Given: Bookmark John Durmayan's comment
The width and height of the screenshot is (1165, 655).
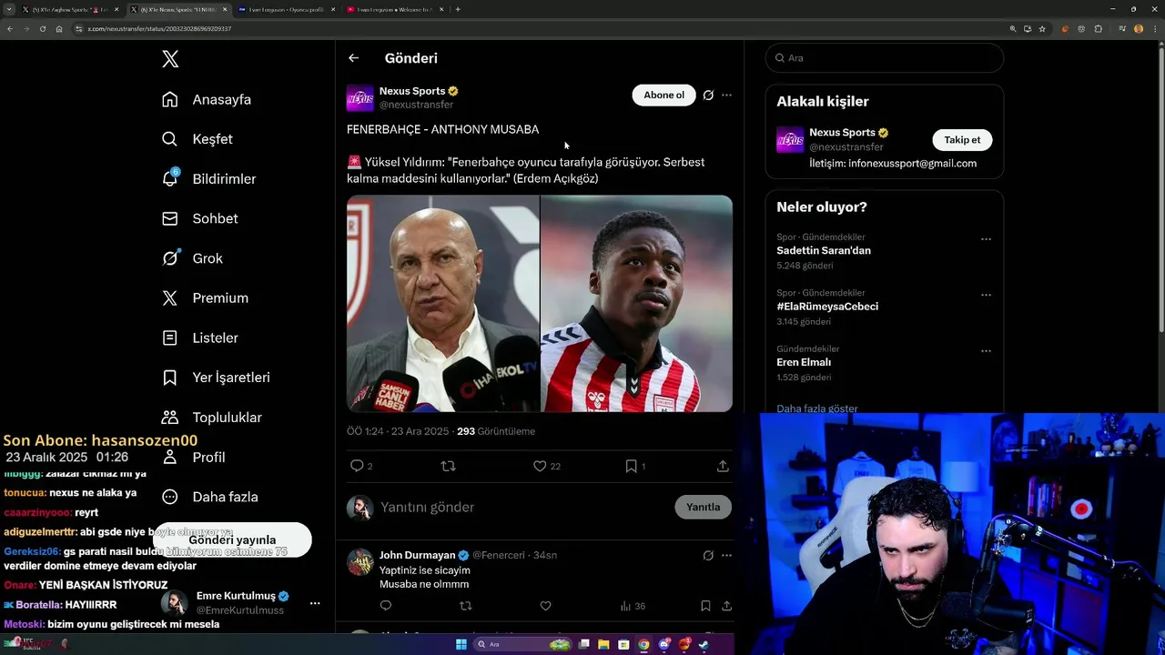Looking at the screenshot, I should (x=705, y=606).
